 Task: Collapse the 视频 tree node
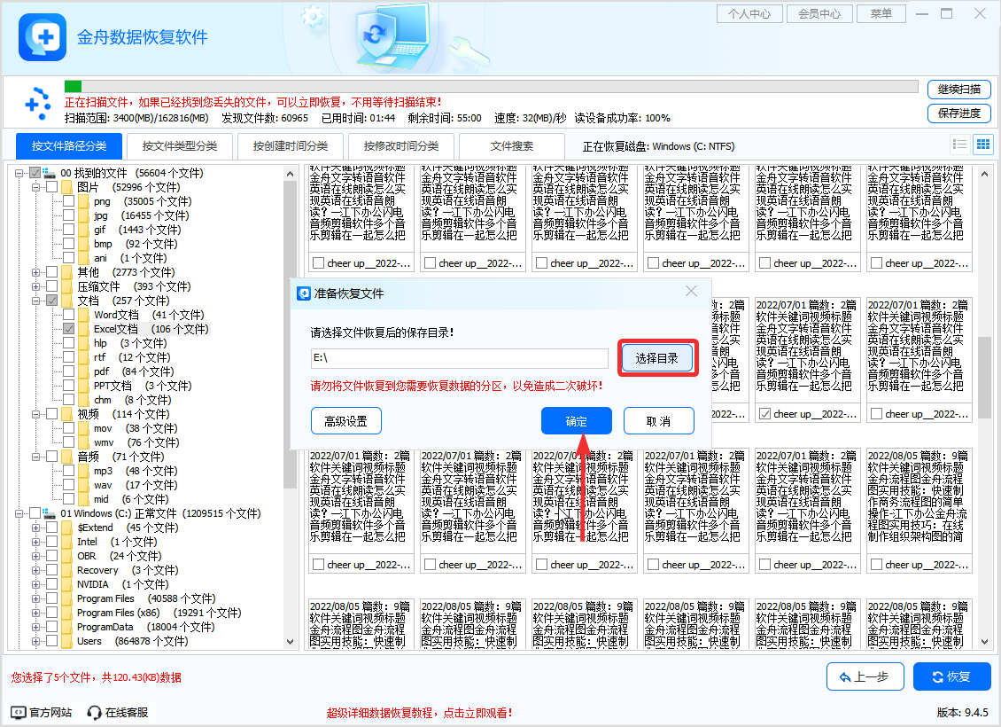pyautogui.click(x=35, y=414)
